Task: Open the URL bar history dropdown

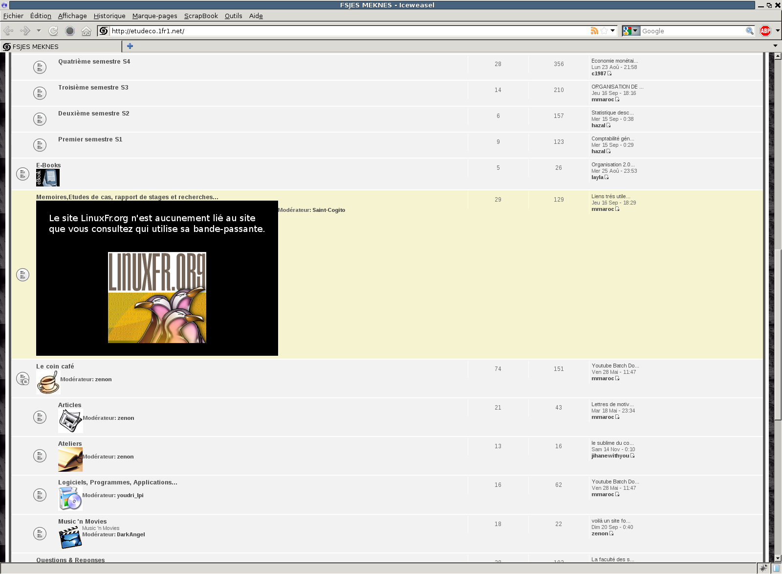Action: [613, 31]
